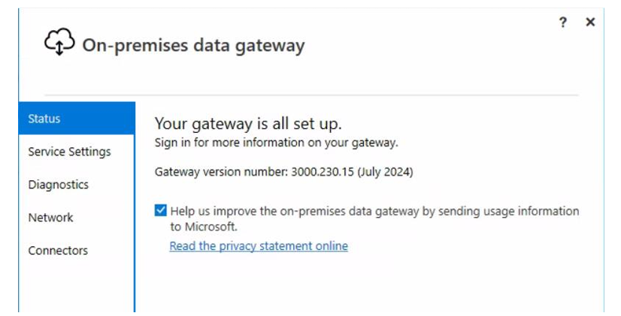
Task: Click the cloud gateway logo icon
Action: click(59, 43)
